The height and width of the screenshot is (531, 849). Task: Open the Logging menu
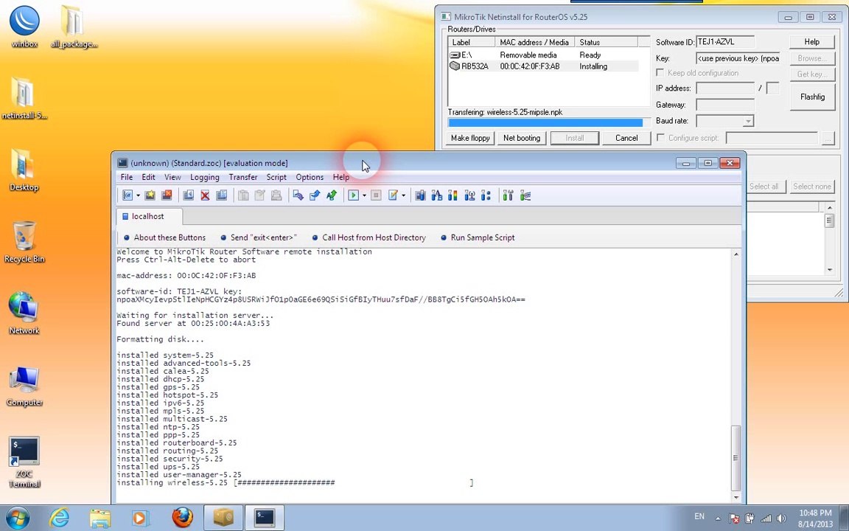click(x=205, y=177)
